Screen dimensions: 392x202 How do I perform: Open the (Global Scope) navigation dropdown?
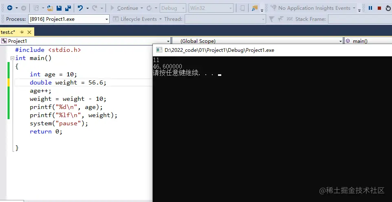tap(258, 41)
